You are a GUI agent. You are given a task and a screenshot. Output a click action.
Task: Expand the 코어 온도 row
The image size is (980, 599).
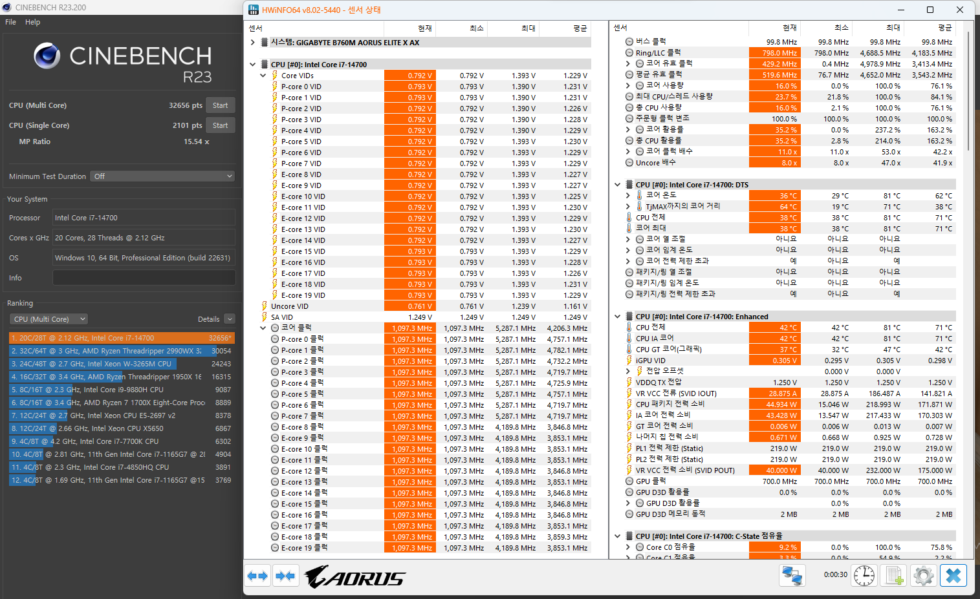(628, 195)
